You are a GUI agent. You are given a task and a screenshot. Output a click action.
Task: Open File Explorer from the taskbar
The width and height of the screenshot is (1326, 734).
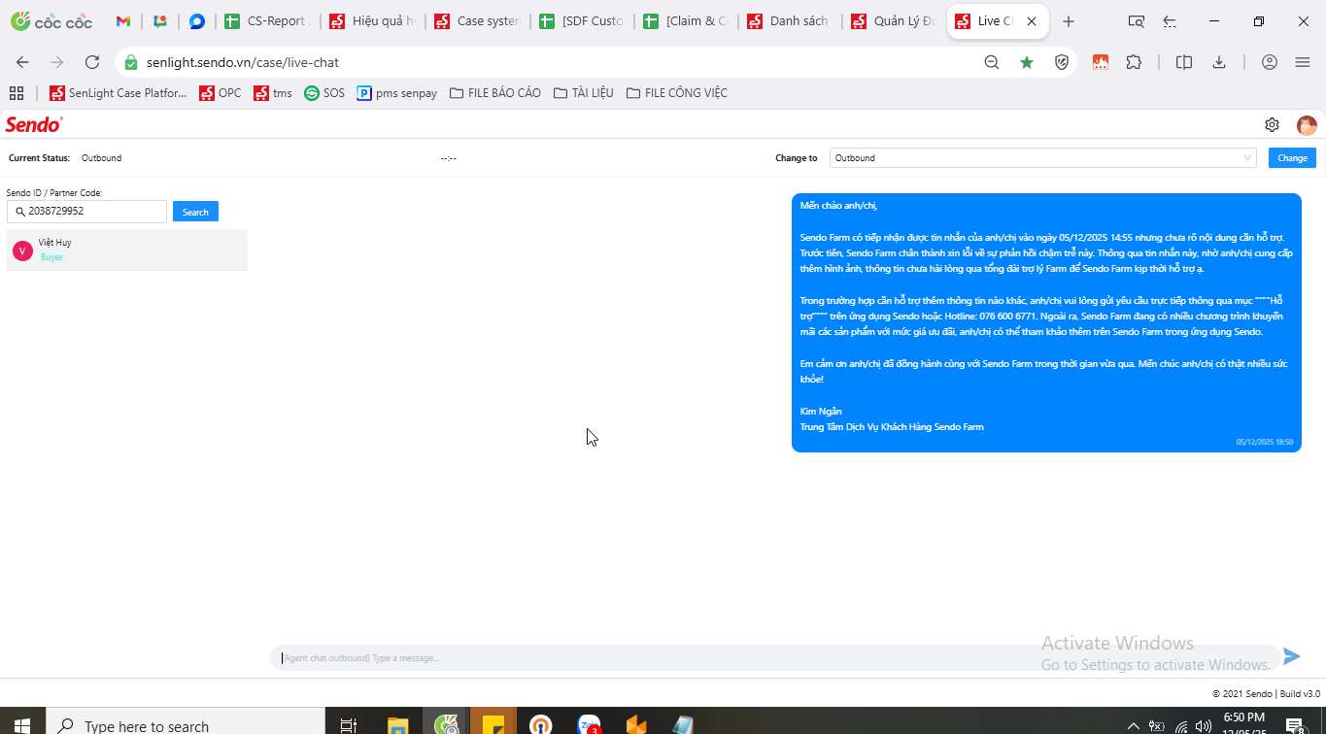[x=397, y=725]
